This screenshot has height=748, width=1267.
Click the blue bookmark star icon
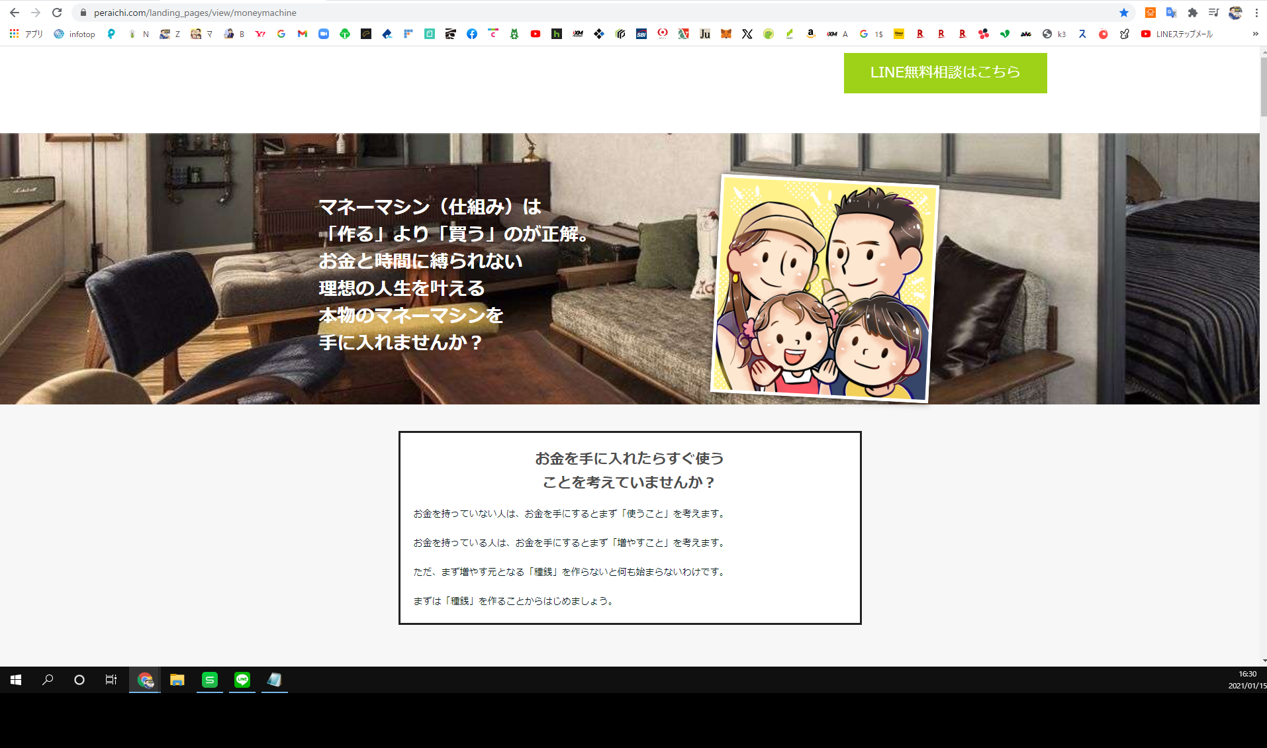(x=1123, y=13)
